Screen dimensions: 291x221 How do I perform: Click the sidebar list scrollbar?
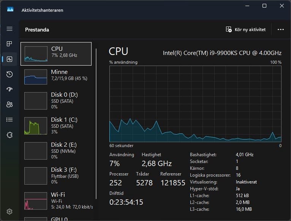(x=96, y=124)
